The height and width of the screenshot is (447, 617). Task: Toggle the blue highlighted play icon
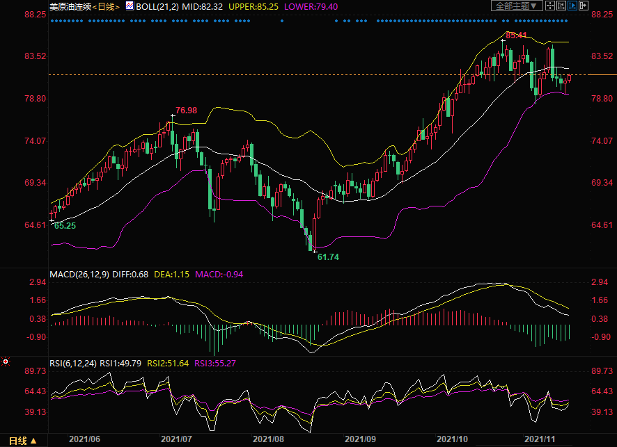click(x=572, y=6)
